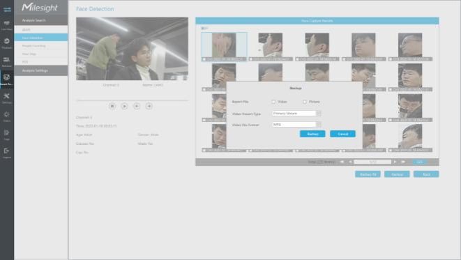This screenshot has height=260, width=461.
Task: Open the Status sidebar icon
Action: point(6,116)
